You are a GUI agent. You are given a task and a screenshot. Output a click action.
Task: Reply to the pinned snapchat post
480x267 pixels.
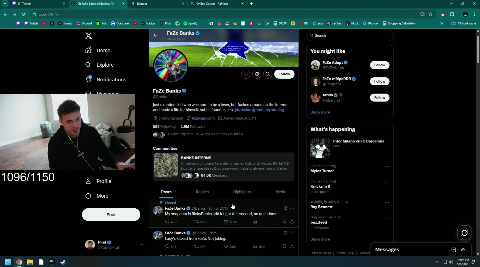pos(171,222)
